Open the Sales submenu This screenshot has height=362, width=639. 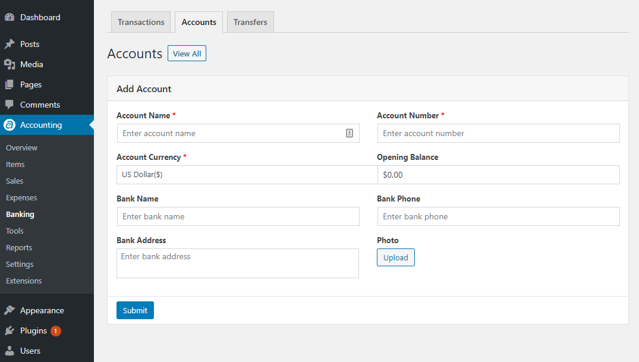[14, 181]
